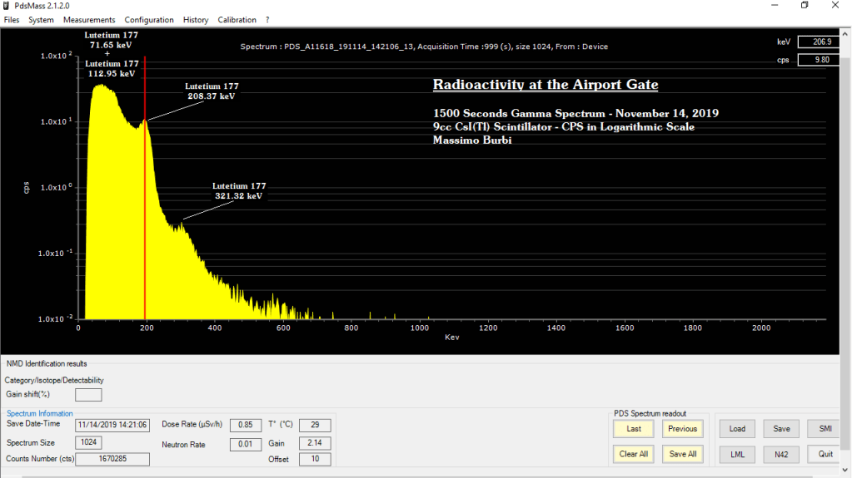
Task: Click the PdsMass app icon in title bar
Action: point(7,6)
